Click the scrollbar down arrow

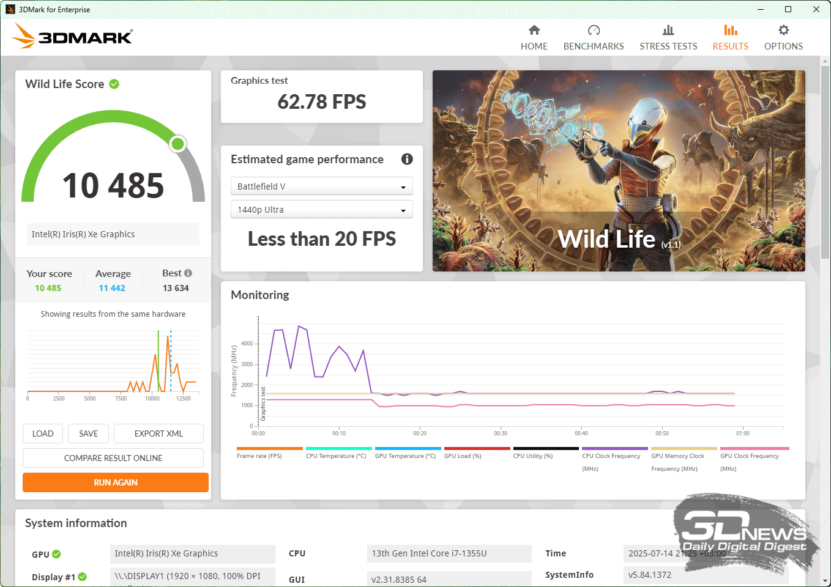click(825, 580)
